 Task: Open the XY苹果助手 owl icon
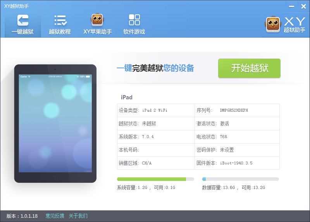coord(97,20)
